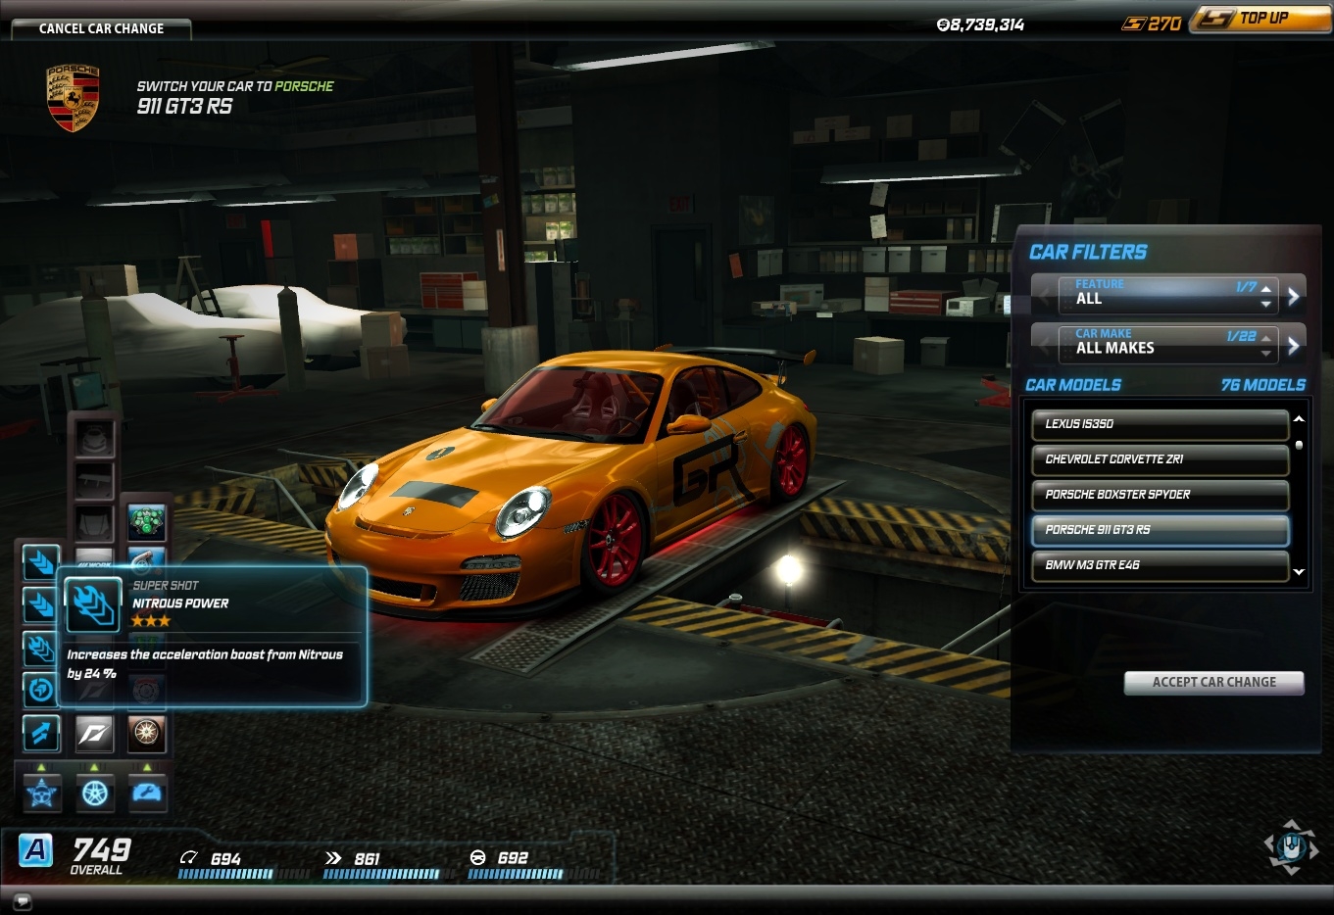
Task: Click ACCEPT CAR CHANGE button
Action: (x=1213, y=683)
